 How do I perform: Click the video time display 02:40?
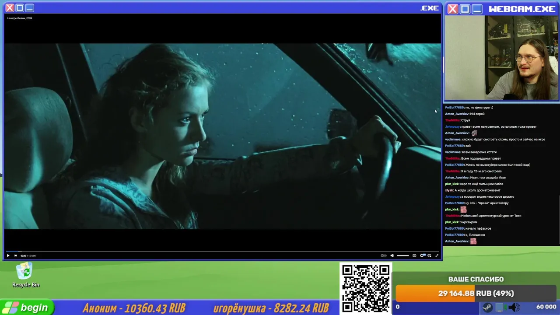click(23, 255)
